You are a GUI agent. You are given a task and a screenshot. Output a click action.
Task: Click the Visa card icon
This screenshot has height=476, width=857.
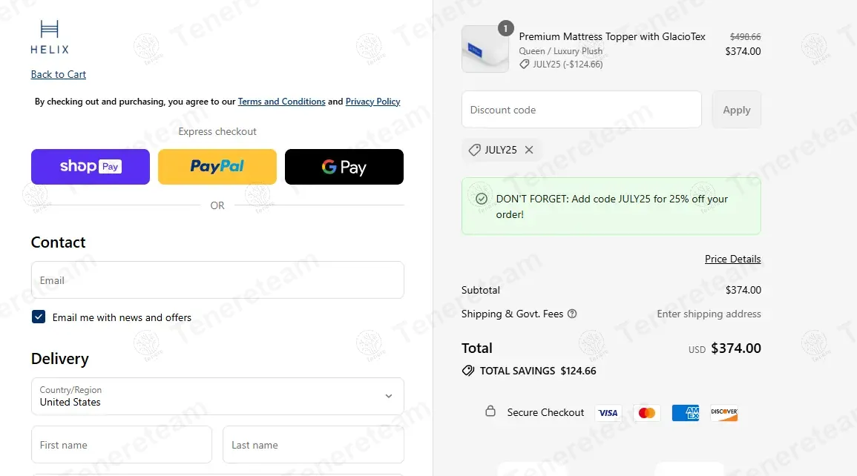click(x=608, y=413)
